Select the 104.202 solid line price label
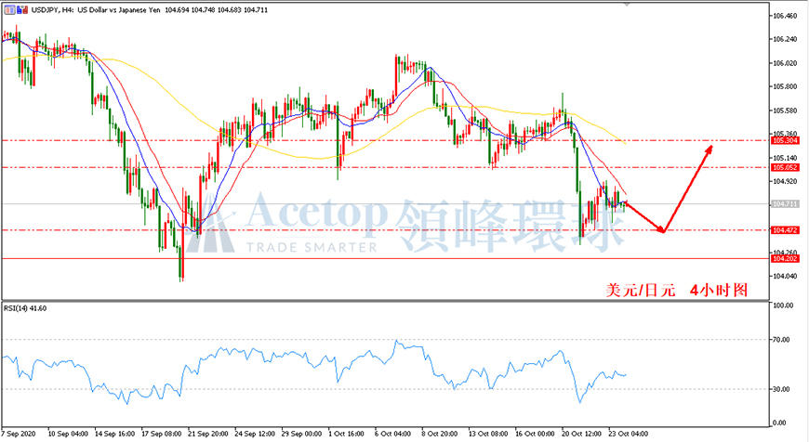Image resolution: width=809 pixels, height=442 pixels. [785, 258]
